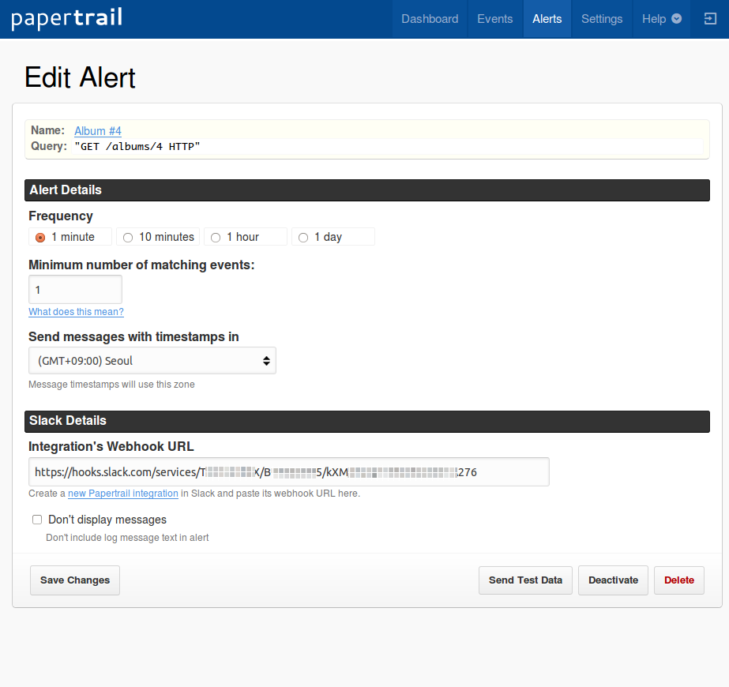Switch to the Alerts tab

click(x=547, y=19)
